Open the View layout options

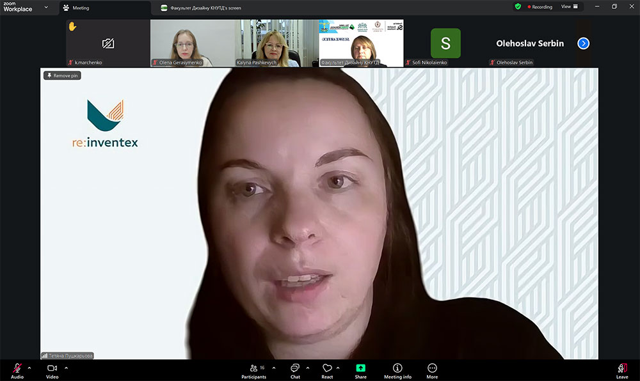569,6
